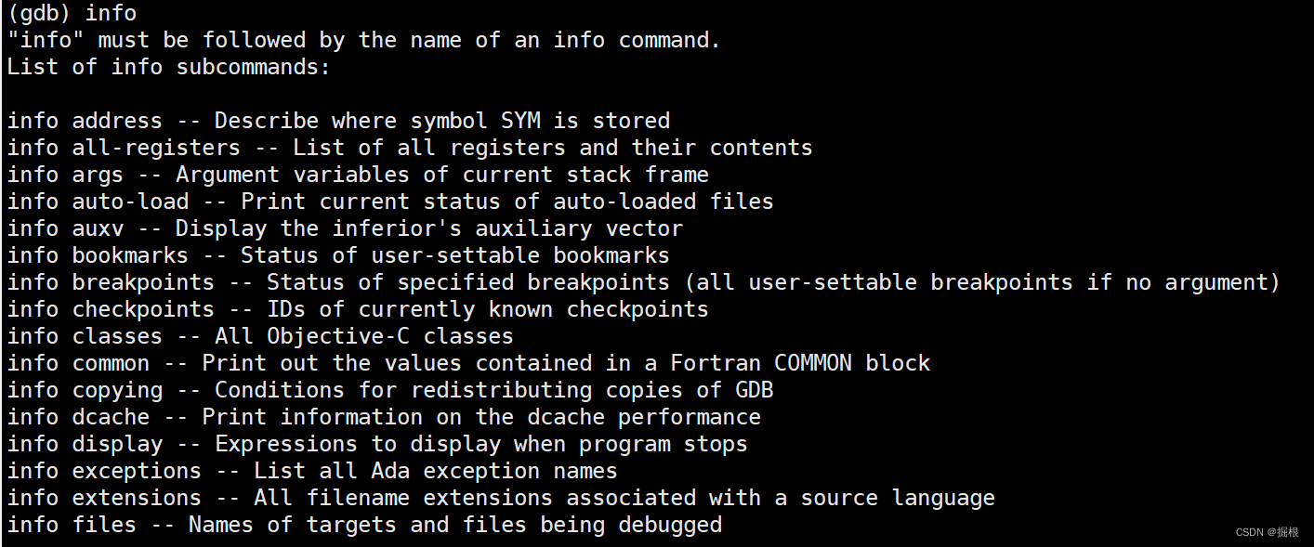
Task: Select the 'info display' expressions line
Action: coord(377,444)
